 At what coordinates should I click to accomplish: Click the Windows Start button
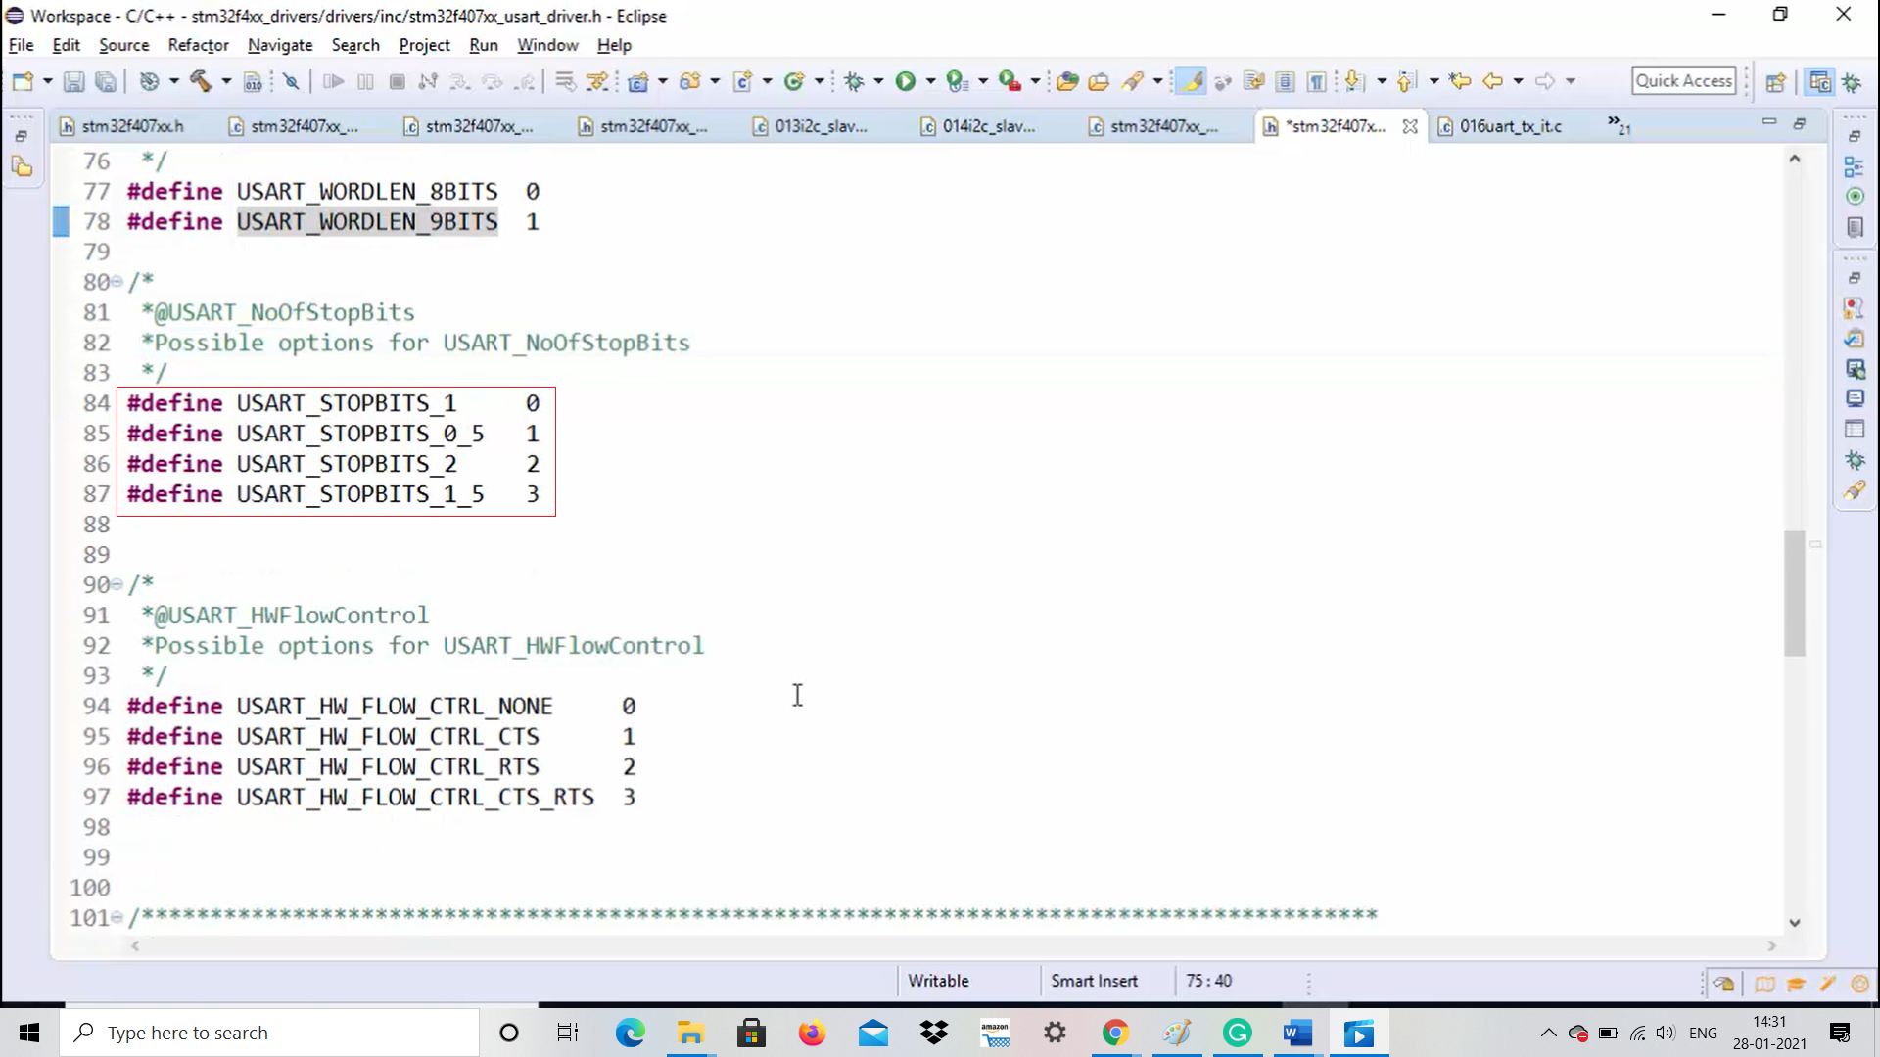pyautogui.click(x=29, y=1033)
